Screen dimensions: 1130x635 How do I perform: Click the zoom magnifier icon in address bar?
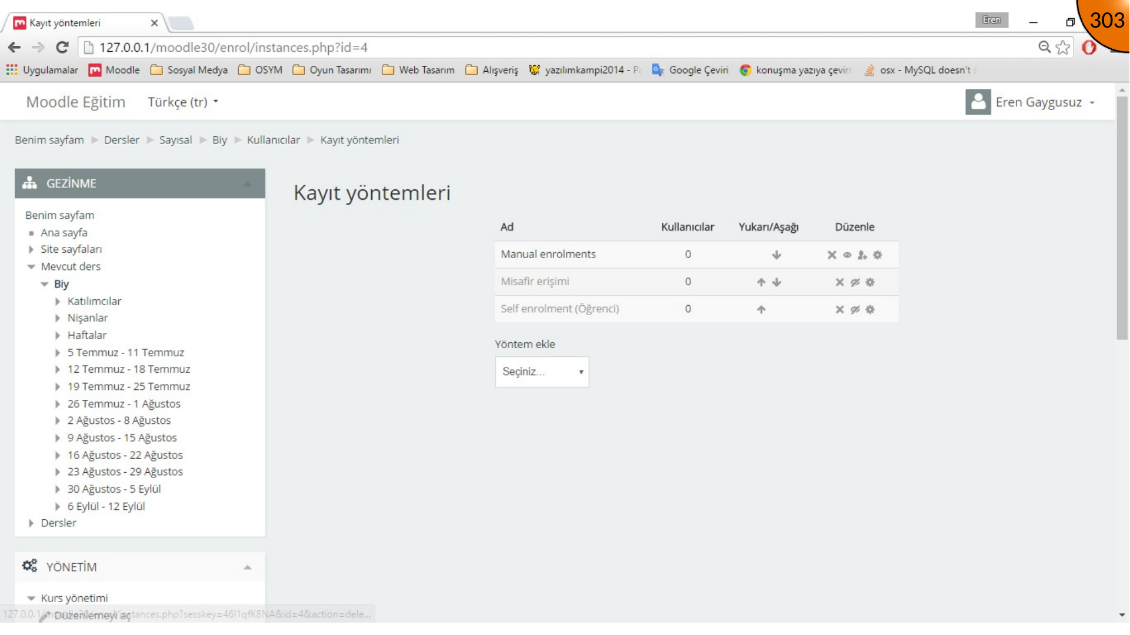(1045, 48)
